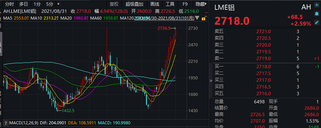Click the 2730 price axis label
The height and width of the screenshot is (128, 321).
click(193, 28)
